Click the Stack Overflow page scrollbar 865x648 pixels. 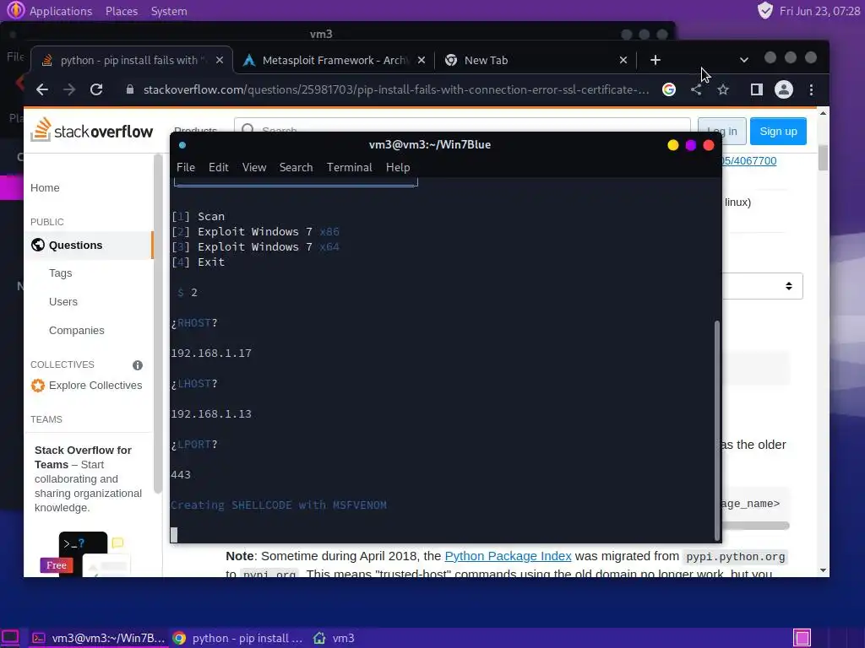point(823,158)
